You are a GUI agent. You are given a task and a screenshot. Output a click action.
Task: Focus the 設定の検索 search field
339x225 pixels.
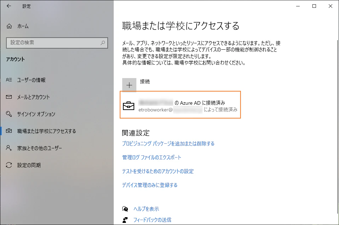point(57,43)
